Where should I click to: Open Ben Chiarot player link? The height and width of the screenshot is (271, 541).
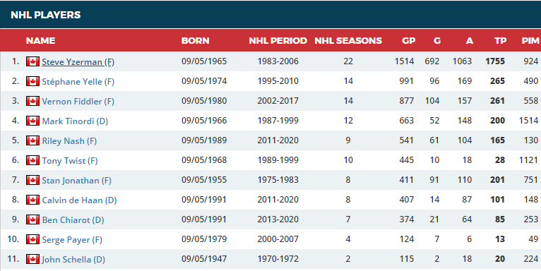click(x=73, y=220)
